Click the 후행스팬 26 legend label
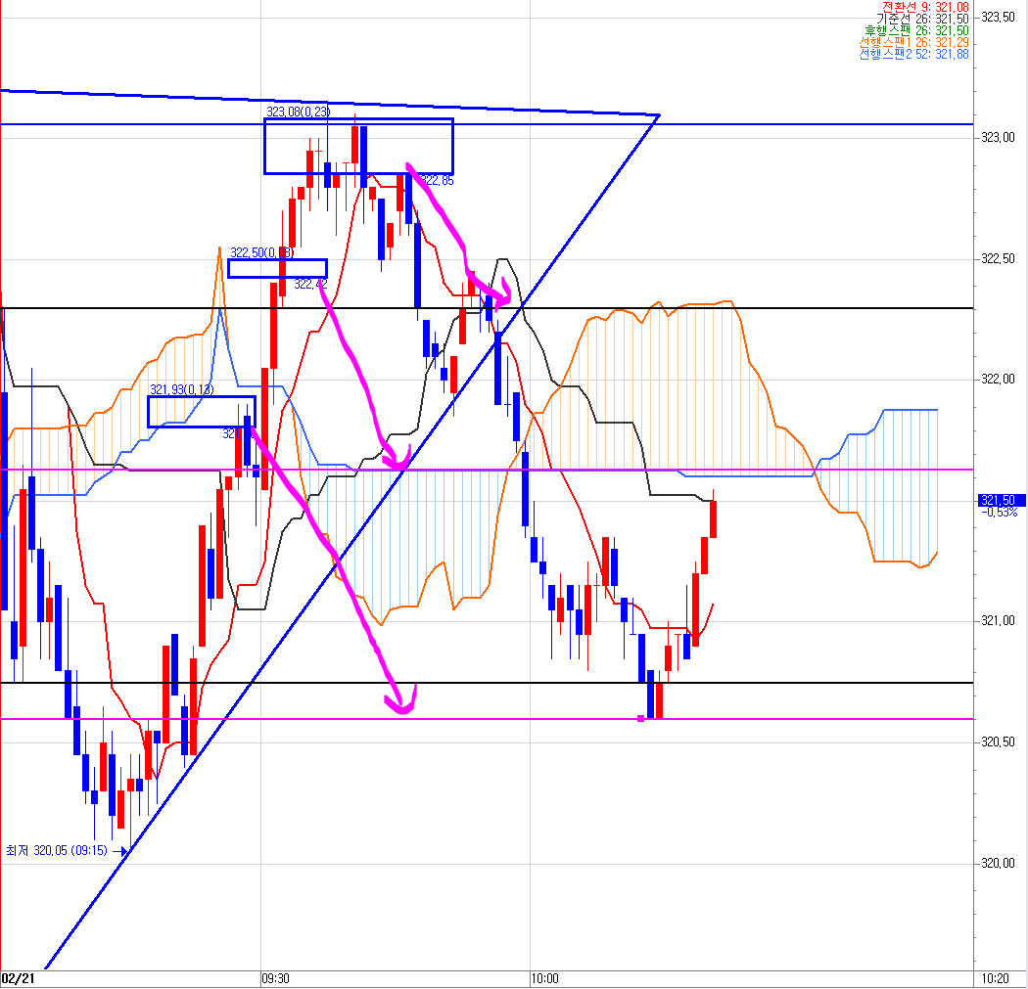The image size is (1028, 989). pos(916,30)
